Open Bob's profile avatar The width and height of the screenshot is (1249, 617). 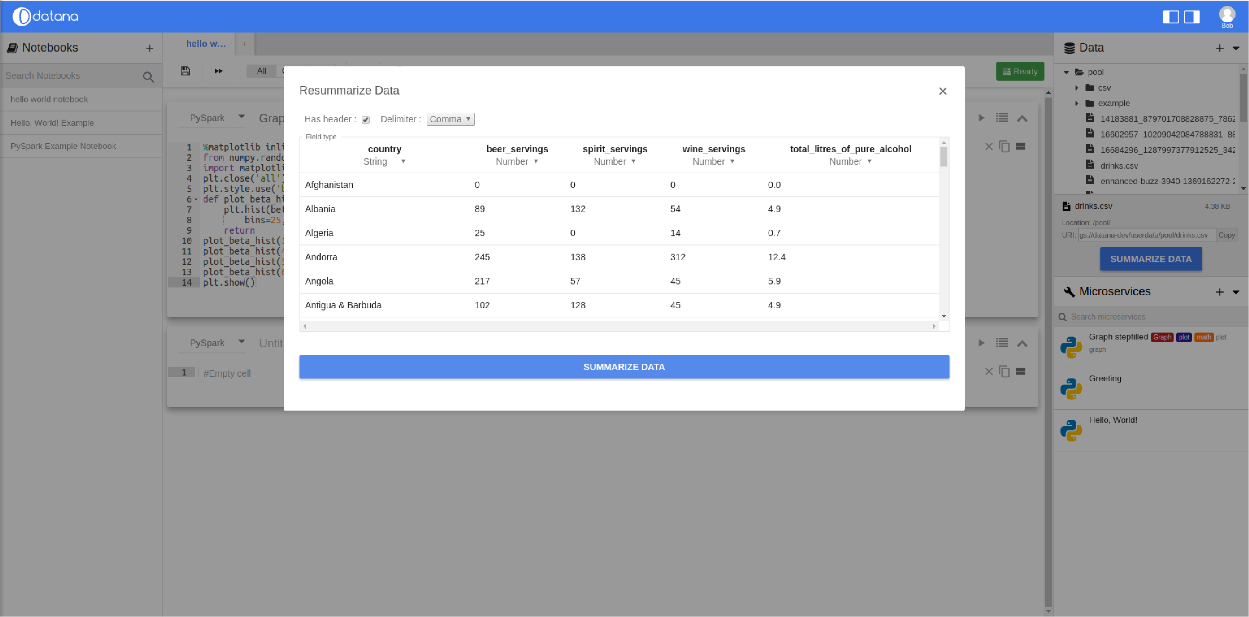click(1227, 15)
